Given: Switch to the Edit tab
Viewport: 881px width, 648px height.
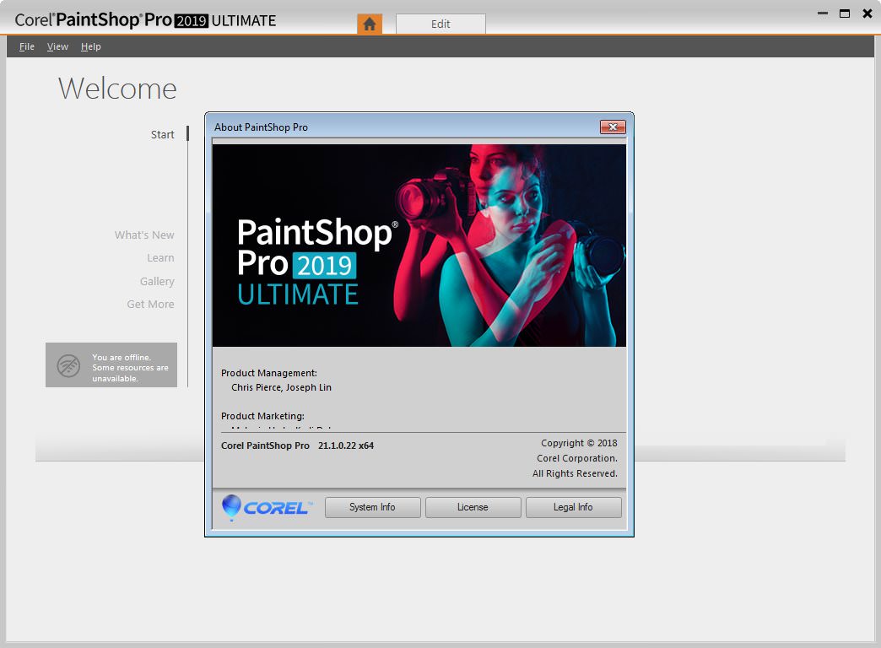Looking at the screenshot, I should click(x=440, y=24).
